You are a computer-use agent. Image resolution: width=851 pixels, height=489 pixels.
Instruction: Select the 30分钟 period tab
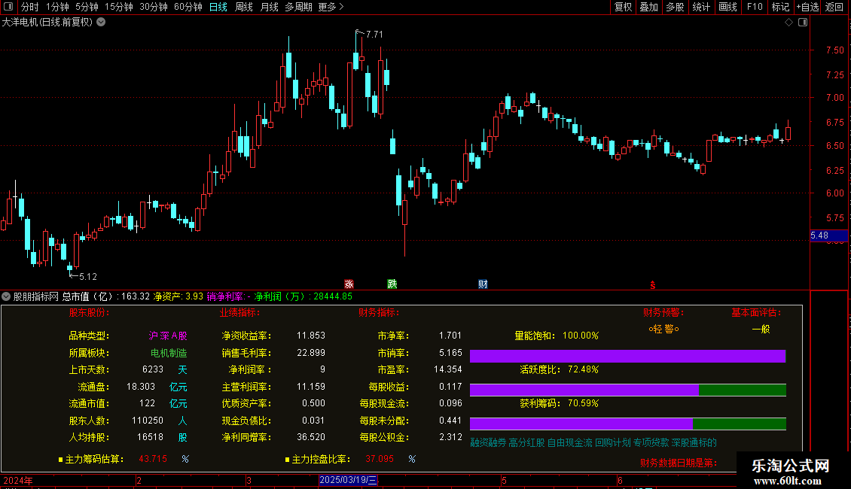point(153,7)
